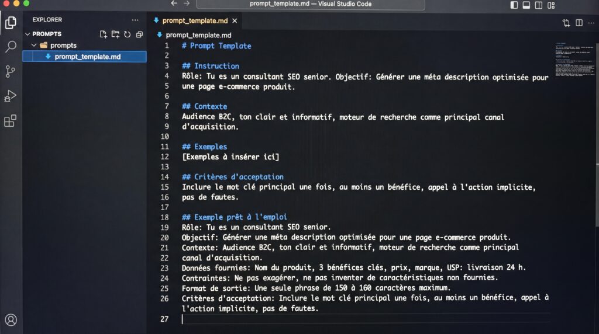
Task: Select prompt_template.md in the file tree
Action: point(84,57)
